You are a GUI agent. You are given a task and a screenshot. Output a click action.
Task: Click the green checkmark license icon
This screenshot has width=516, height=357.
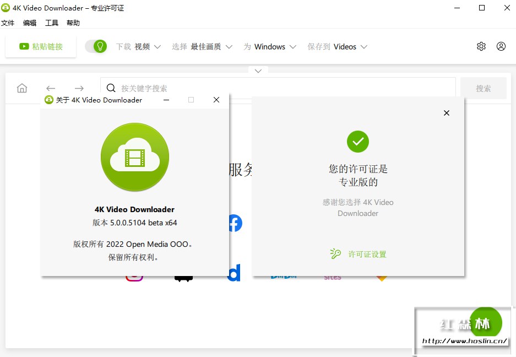click(358, 142)
